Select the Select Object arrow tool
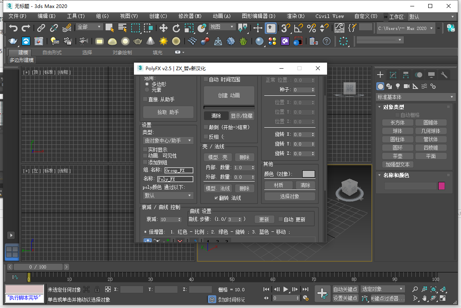This screenshot has width=461, height=308. pyautogui.click(x=109, y=28)
